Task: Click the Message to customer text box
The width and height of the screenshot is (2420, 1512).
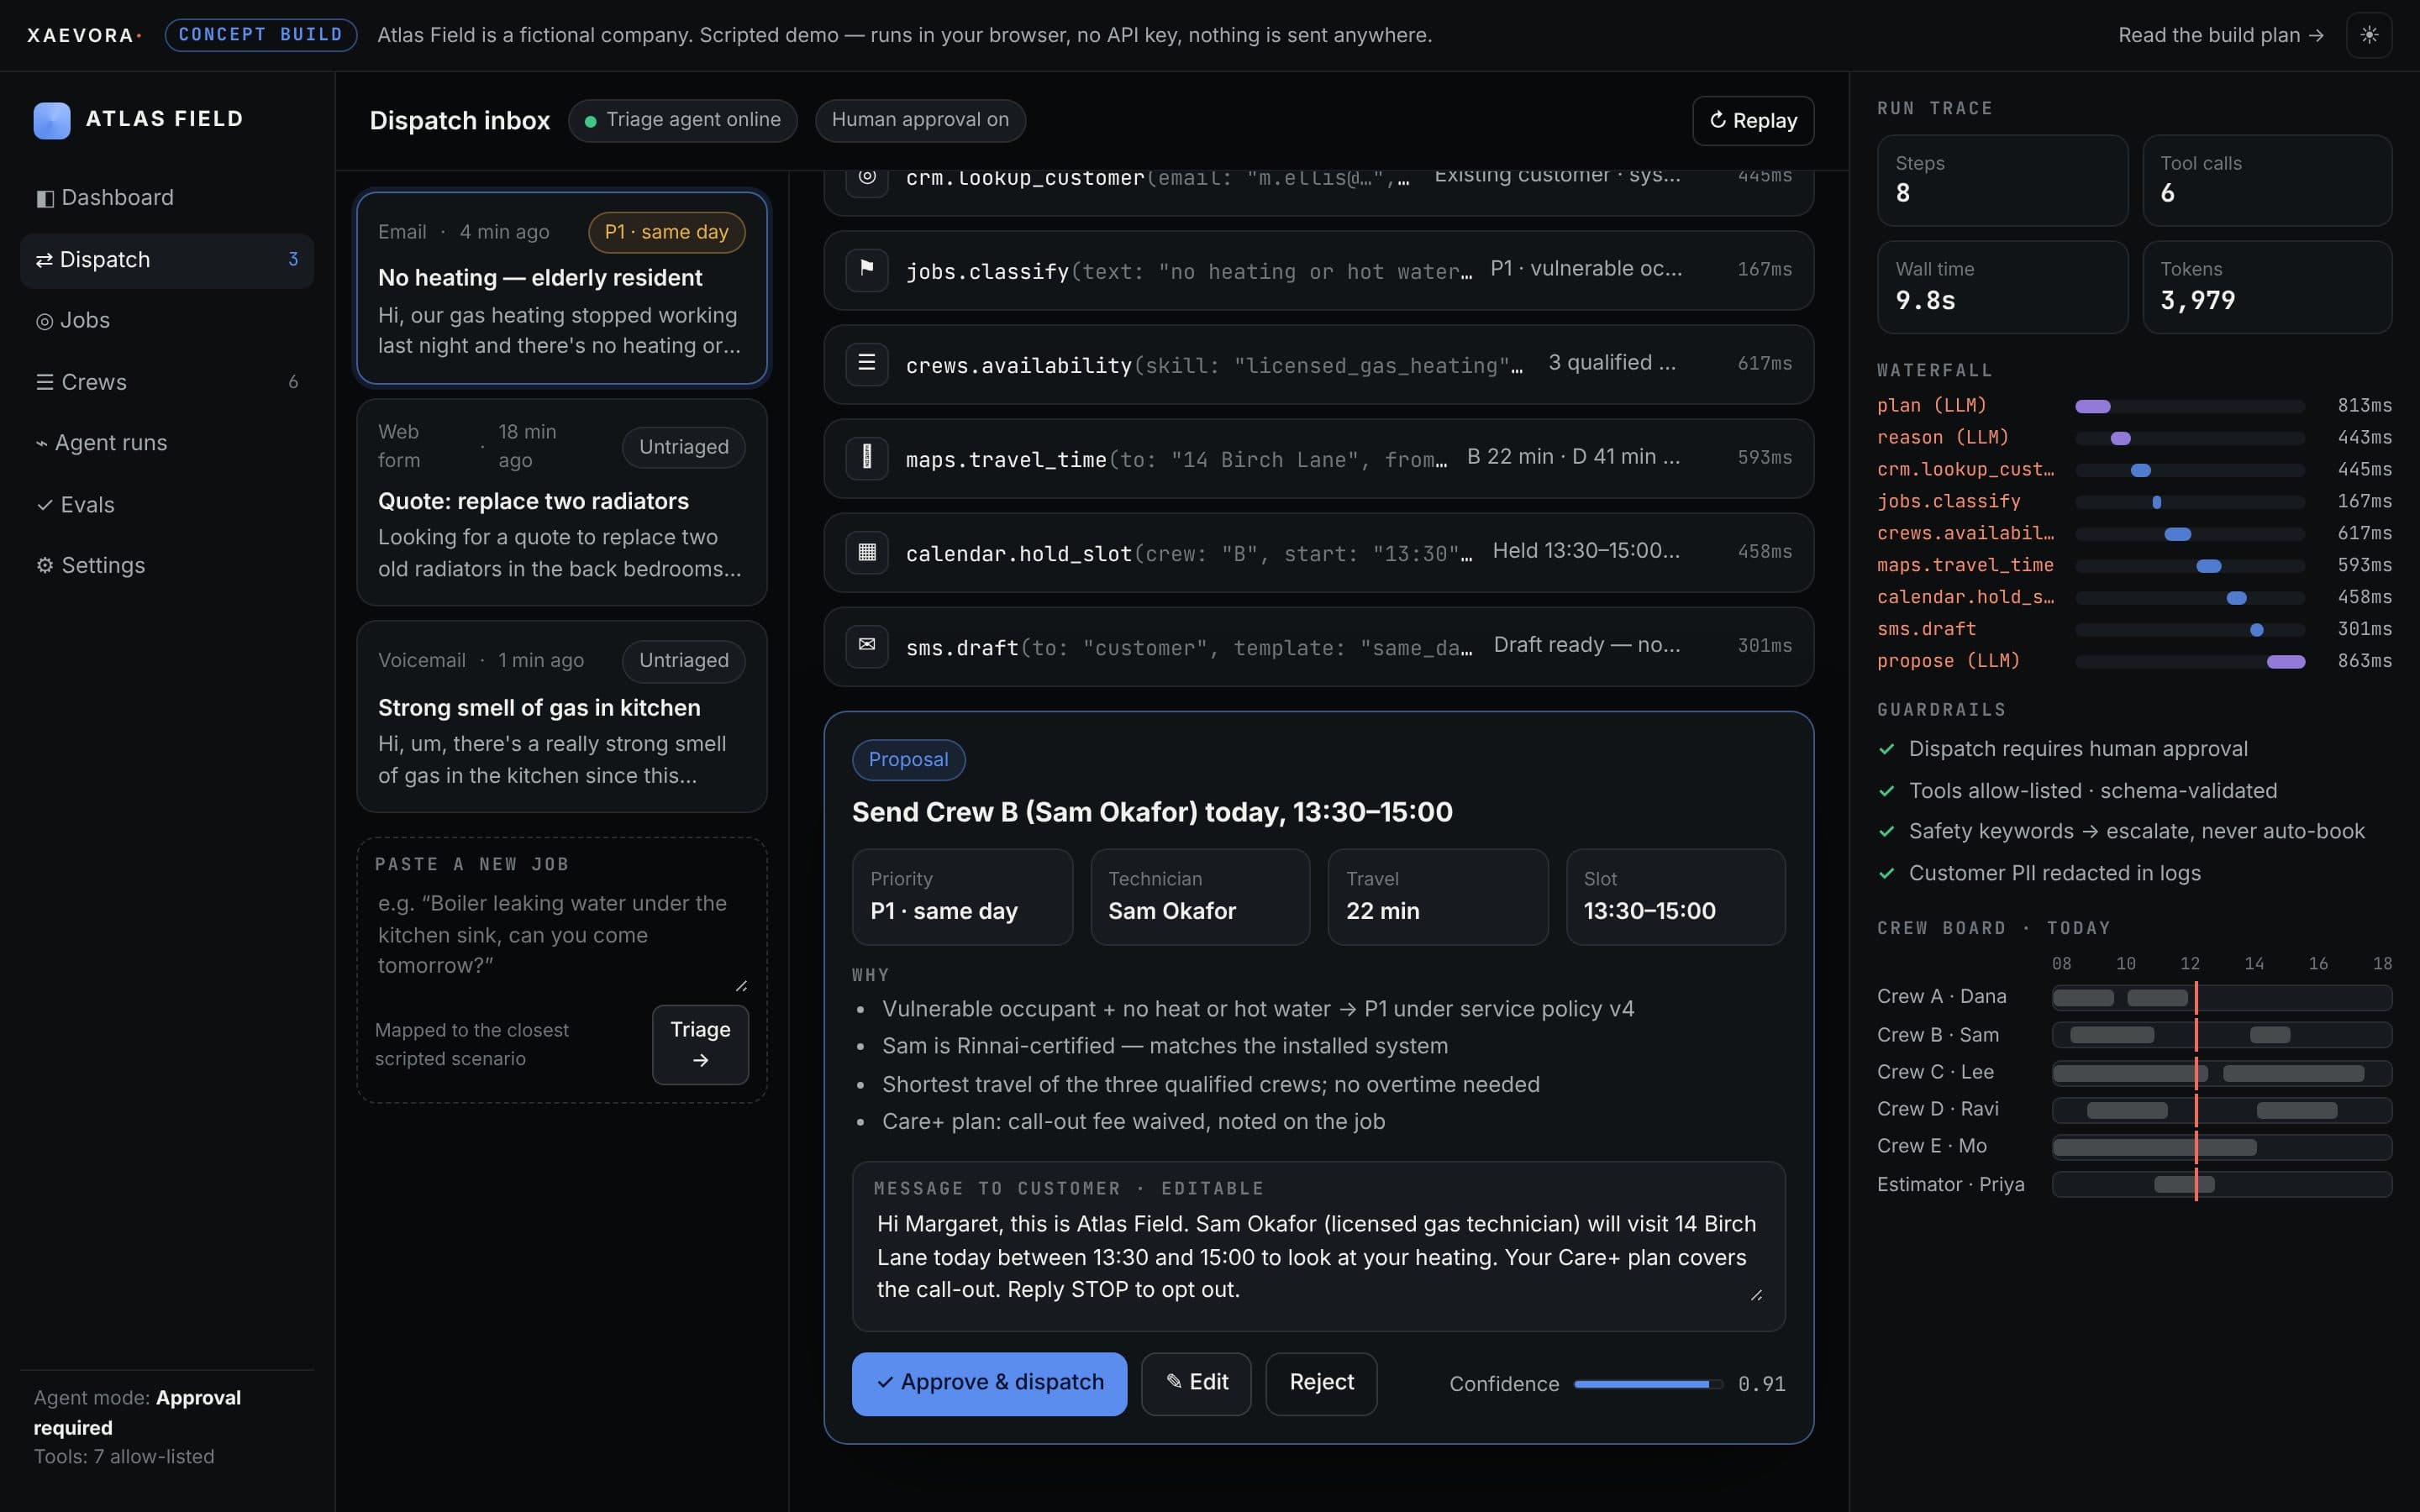Action: [1318, 1256]
